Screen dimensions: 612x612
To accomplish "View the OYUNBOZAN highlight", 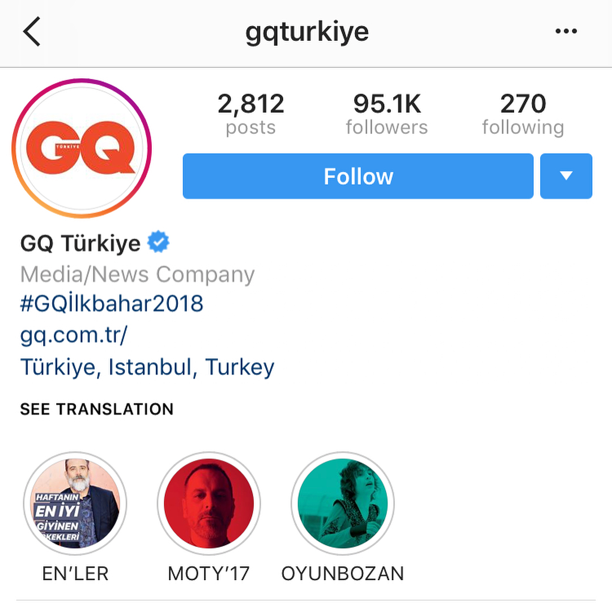I will point(343,504).
